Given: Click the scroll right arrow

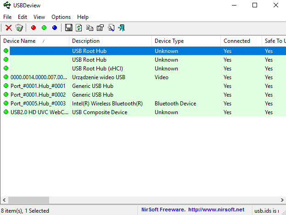Looking at the screenshot, I should coord(282,200).
